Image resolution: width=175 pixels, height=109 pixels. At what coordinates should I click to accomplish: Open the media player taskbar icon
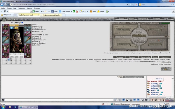click(10, 107)
